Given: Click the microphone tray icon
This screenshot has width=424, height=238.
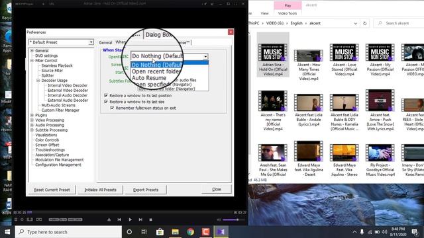Looking at the screenshot, I should (x=362, y=232).
